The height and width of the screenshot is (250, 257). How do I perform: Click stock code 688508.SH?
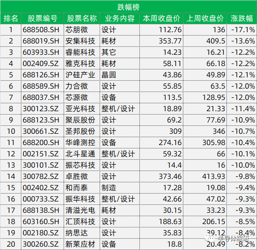41,30
